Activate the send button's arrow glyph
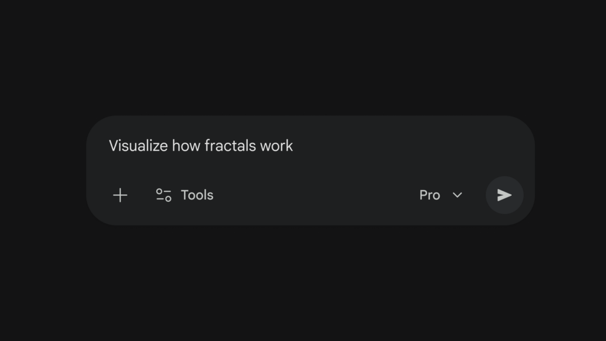606x341 pixels. click(x=504, y=195)
